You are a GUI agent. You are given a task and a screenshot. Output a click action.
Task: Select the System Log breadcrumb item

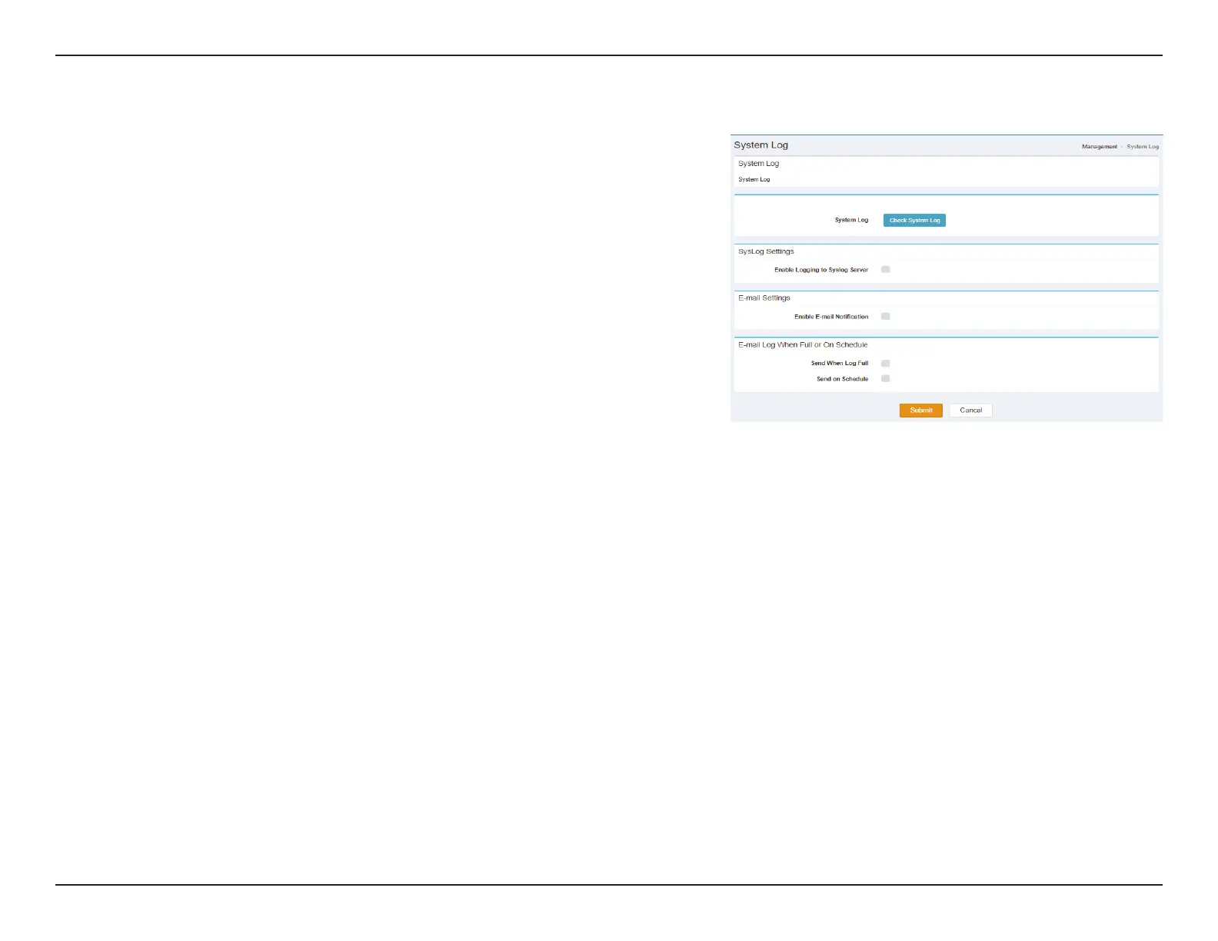(x=1143, y=147)
